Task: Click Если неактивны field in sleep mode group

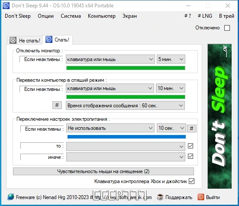Action: click(x=41, y=89)
